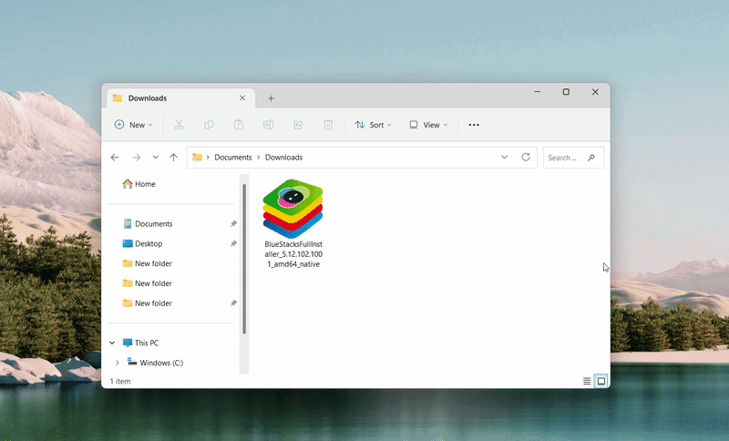Unpin Documents via its pin icon
Image resolution: width=729 pixels, height=441 pixels.
(x=233, y=223)
